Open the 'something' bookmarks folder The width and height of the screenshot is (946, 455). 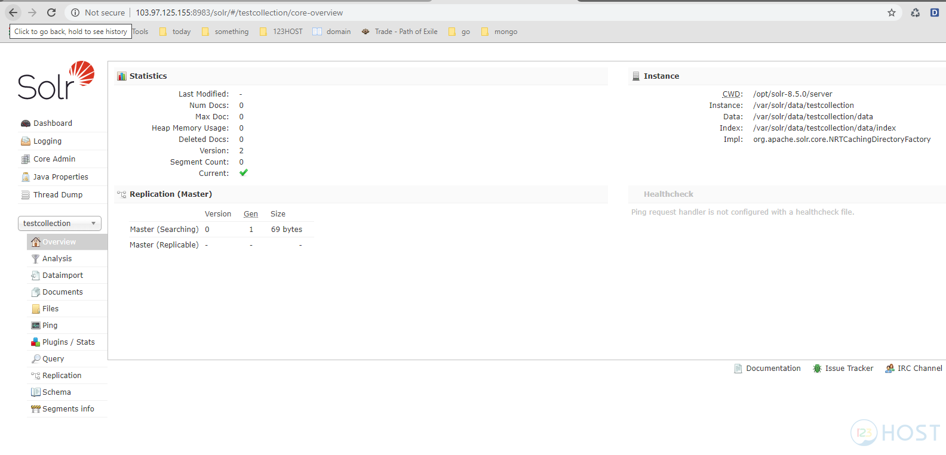[x=225, y=32]
